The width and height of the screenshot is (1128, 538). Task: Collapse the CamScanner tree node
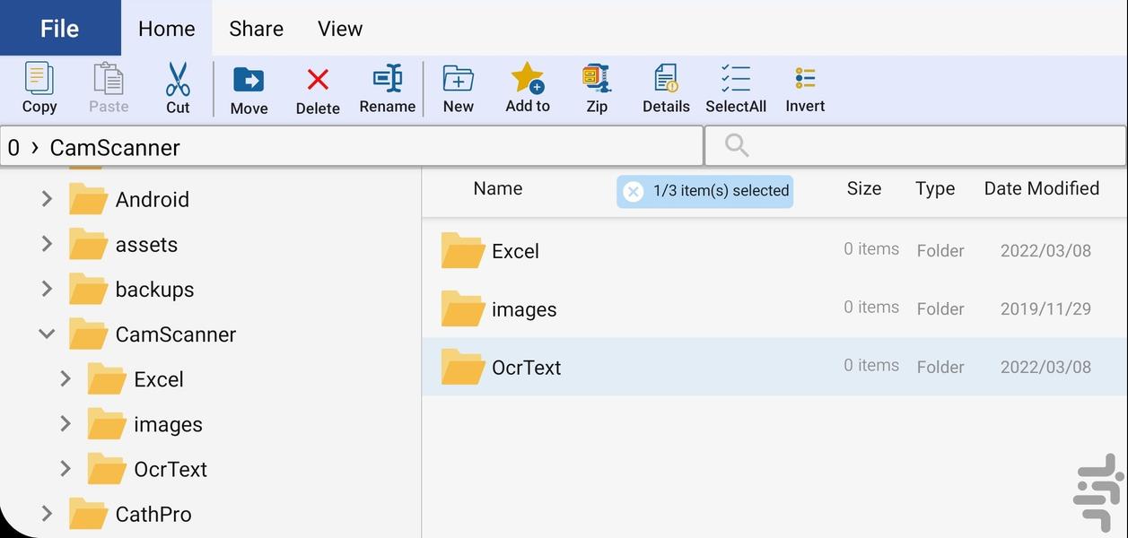point(47,334)
